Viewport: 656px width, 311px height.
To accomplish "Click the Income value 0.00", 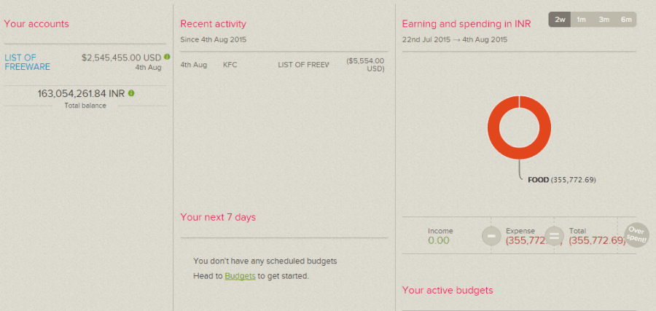I will click(x=439, y=241).
